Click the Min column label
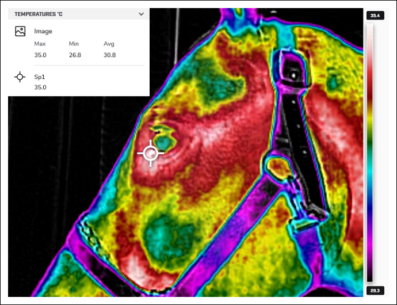Image resolution: width=397 pixels, height=305 pixels. click(x=74, y=44)
